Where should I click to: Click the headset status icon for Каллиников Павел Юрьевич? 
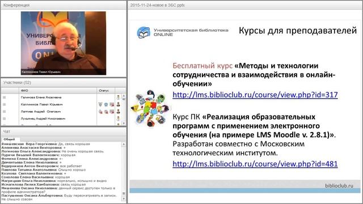coord(106,104)
